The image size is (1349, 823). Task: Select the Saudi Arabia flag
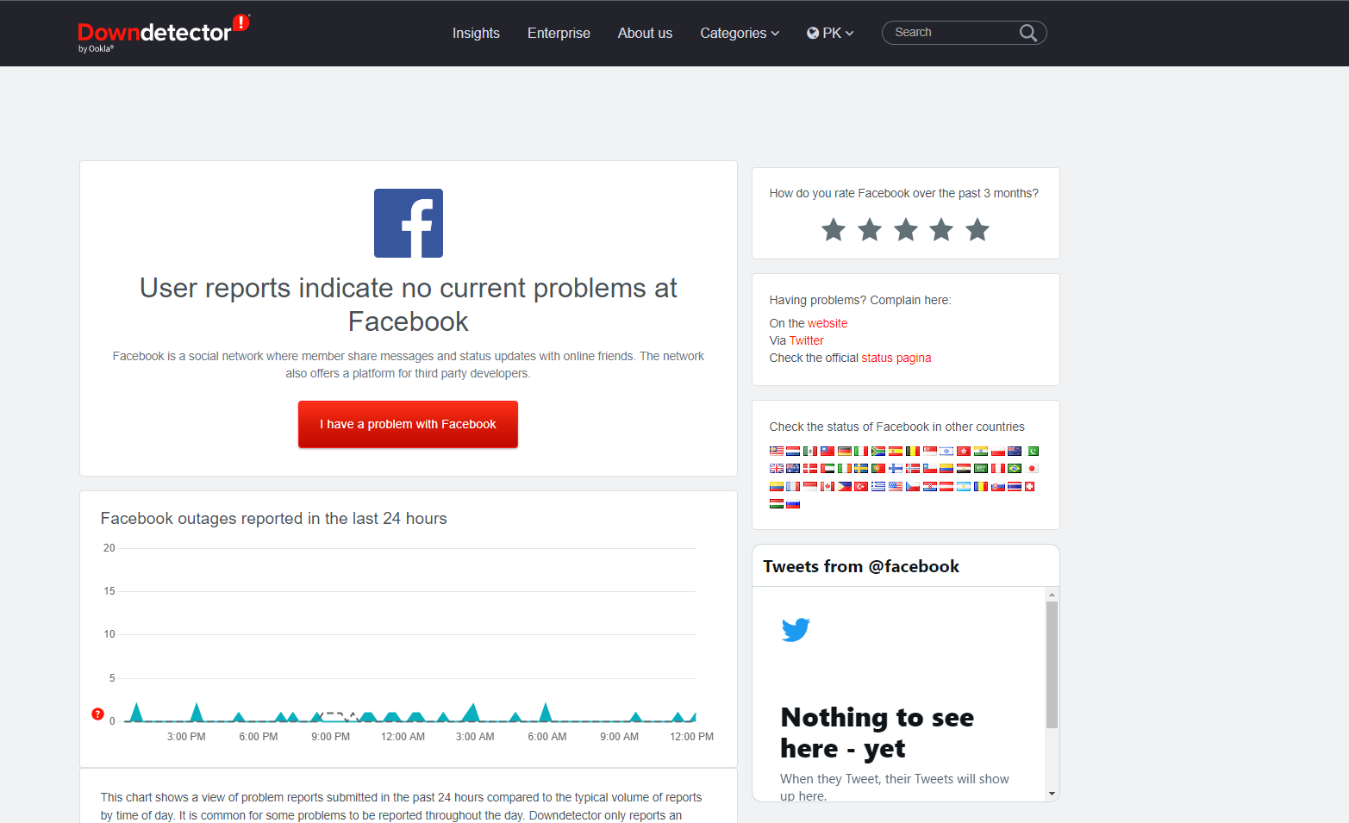click(981, 469)
